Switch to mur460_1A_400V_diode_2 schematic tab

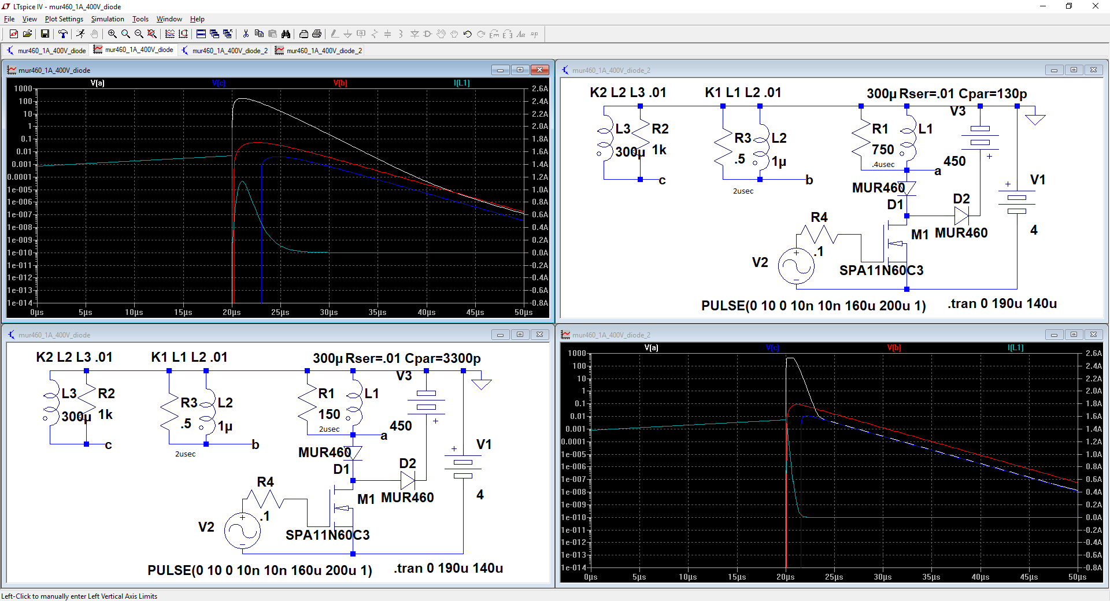click(x=225, y=50)
